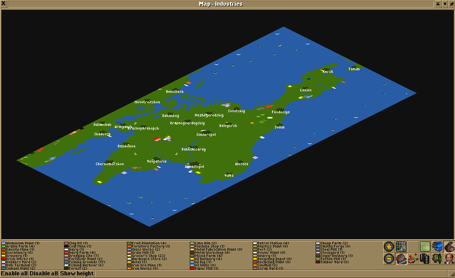Toggle Lime Kiln (2) legend entry
Image resolution: width=455 pixels, height=278 pixels.
tap(203, 243)
